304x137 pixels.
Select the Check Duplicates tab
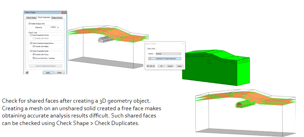click(44, 18)
